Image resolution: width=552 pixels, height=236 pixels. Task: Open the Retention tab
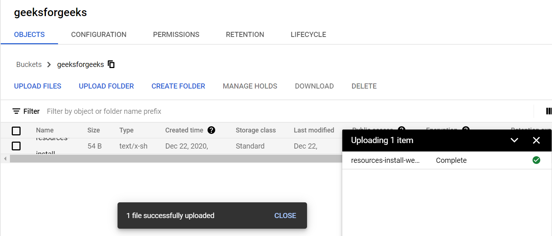[x=245, y=35]
